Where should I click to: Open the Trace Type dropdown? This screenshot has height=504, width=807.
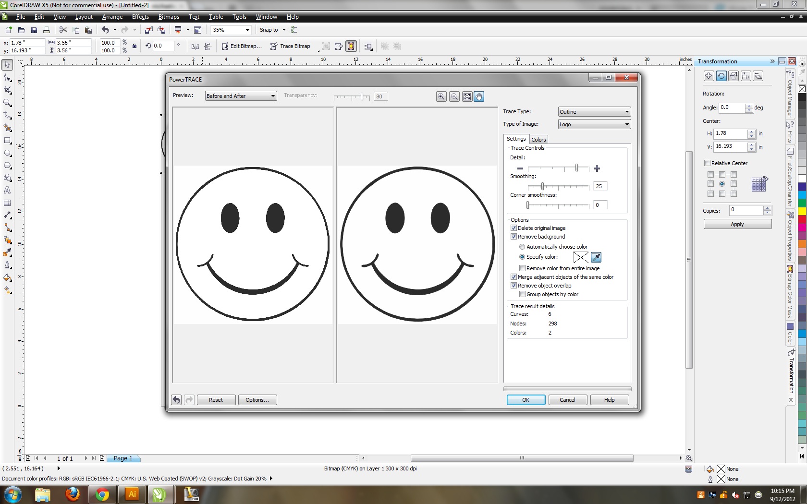pyautogui.click(x=594, y=112)
